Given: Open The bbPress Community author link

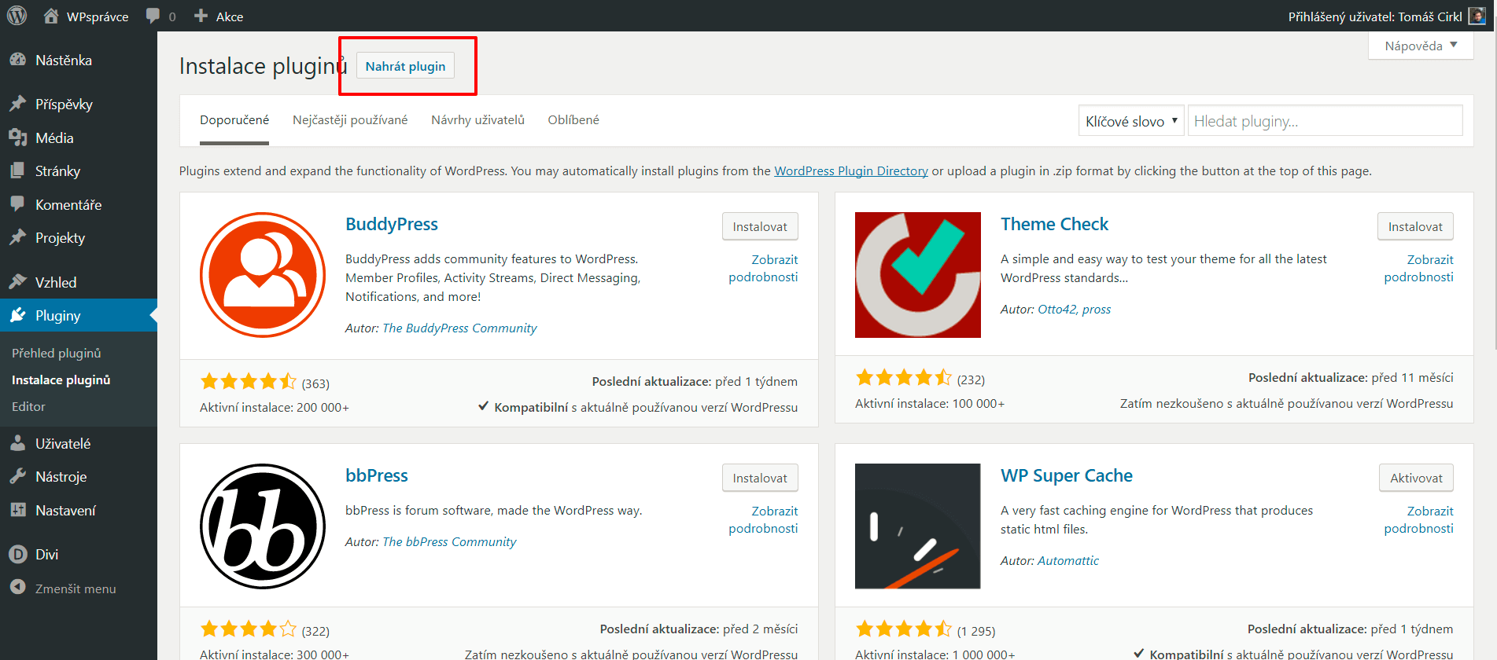Looking at the screenshot, I should [x=449, y=542].
